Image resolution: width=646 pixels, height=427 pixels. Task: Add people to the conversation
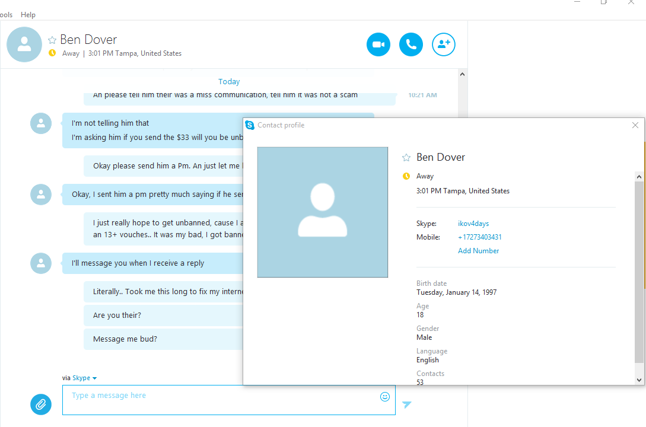pyautogui.click(x=443, y=44)
